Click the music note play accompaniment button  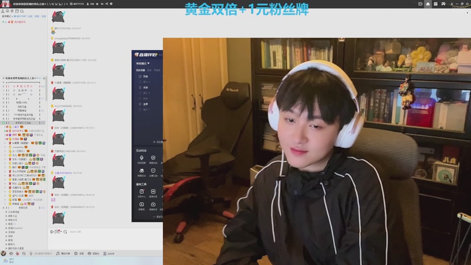63,254
